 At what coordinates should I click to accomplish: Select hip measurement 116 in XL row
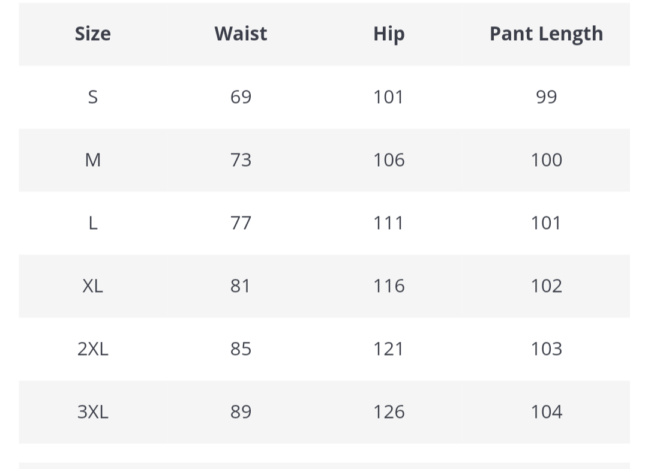389,285
